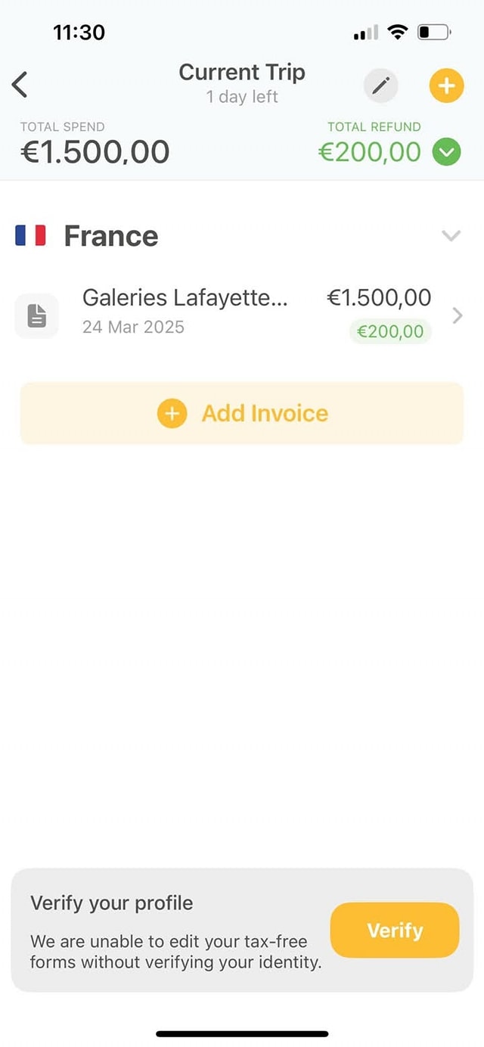Tap the Current Trip title
The height and width of the screenshot is (1047, 484).
tap(242, 73)
